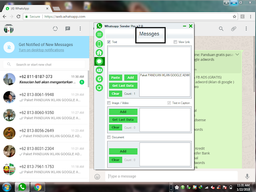
Task: Open my WhatsApp profile picture
Action: (x=9, y=29)
